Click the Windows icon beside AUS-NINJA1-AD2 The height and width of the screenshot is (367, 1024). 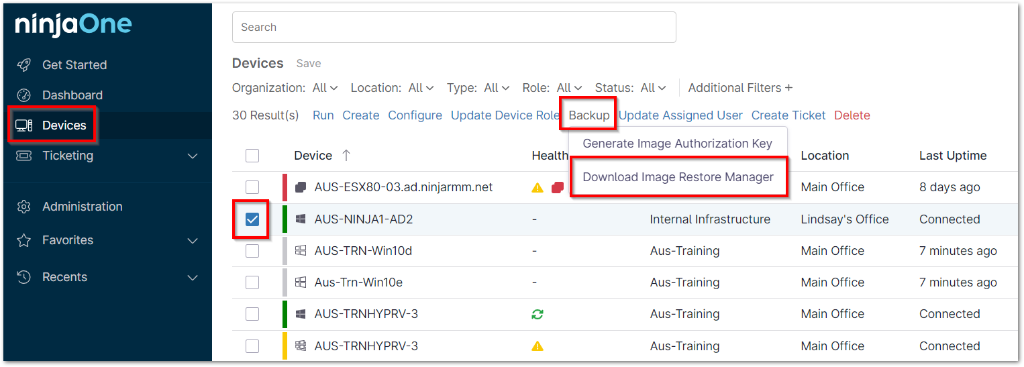tap(301, 219)
